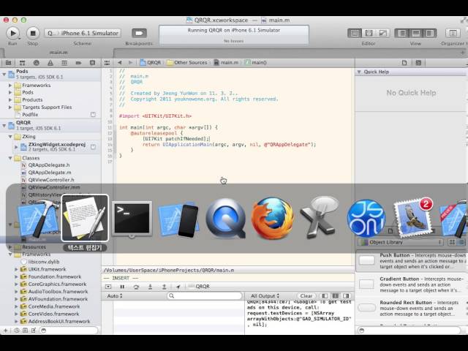Collapse the Pods project group
The width and height of the screenshot is (468, 351).
(4, 74)
